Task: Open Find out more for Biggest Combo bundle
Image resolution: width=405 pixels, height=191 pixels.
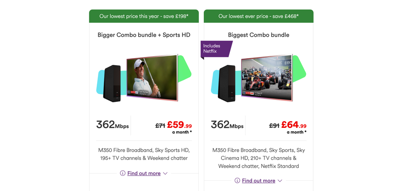Action: (x=258, y=181)
